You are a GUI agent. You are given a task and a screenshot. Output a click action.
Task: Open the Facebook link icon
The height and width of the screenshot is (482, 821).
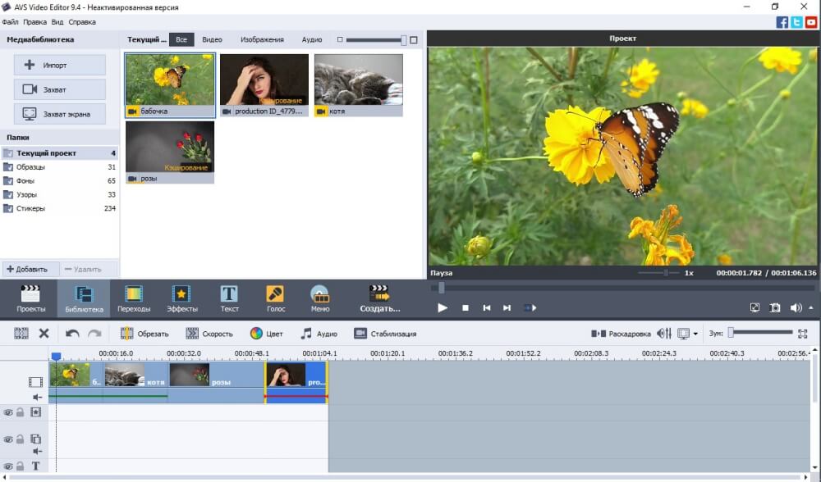pyautogui.click(x=782, y=22)
